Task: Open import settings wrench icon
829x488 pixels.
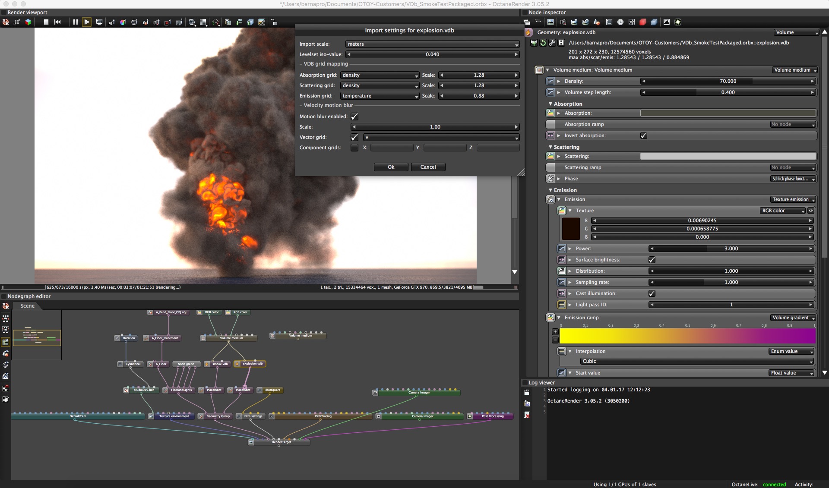Action: (552, 43)
